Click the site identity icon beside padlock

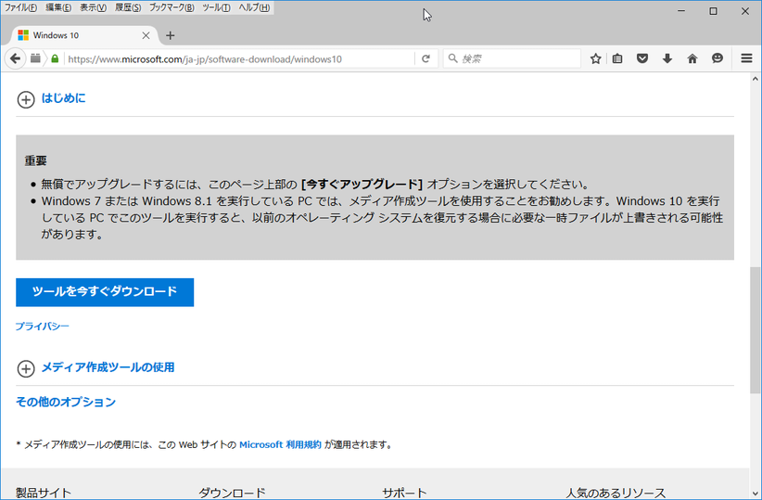(x=35, y=58)
